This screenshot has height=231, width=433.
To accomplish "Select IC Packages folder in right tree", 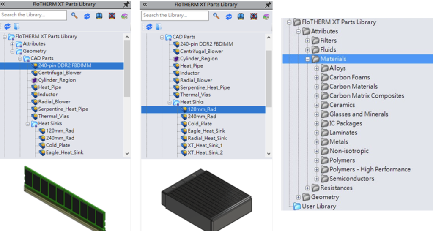I will tap(346, 123).
